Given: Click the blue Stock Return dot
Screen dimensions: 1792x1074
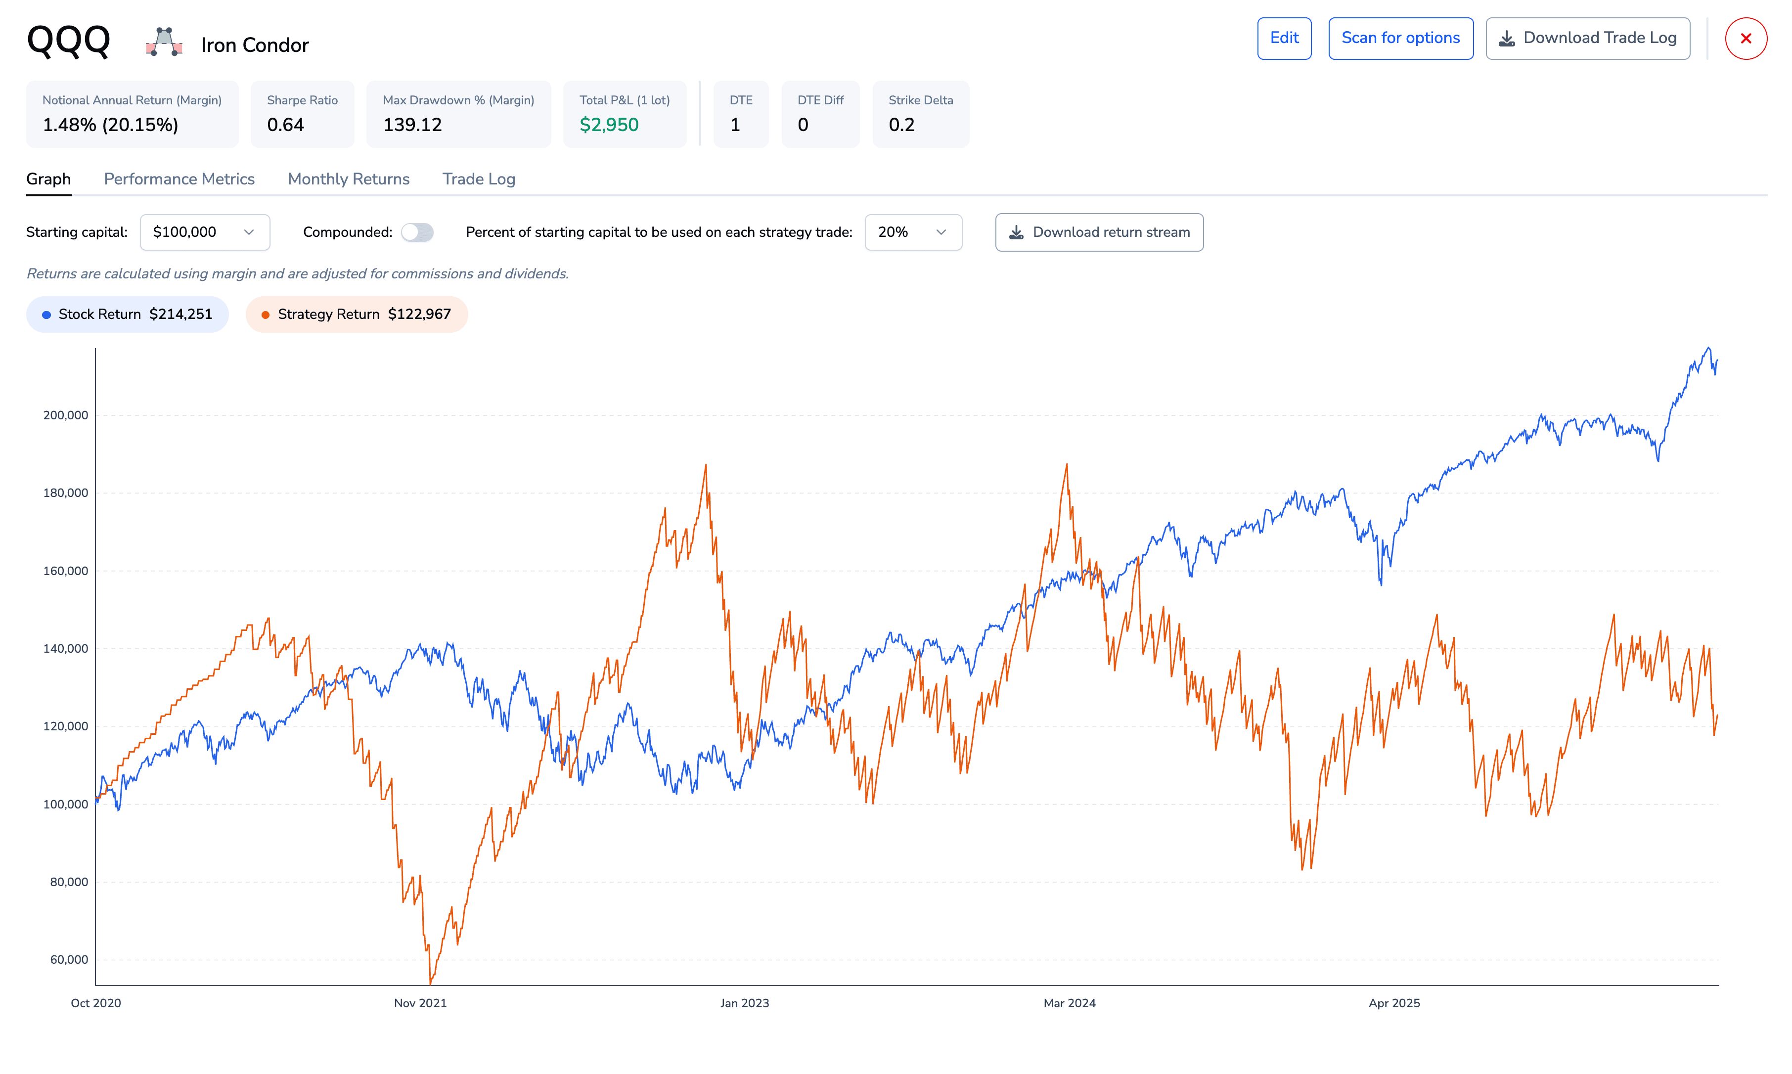Looking at the screenshot, I should point(46,315).
